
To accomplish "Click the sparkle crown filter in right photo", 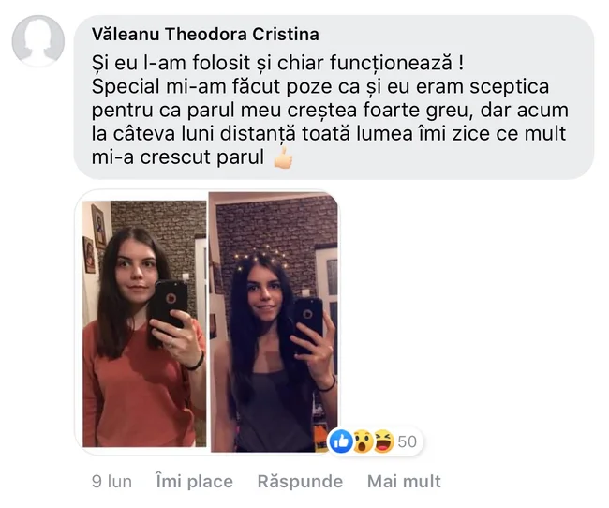I will 261,257.
